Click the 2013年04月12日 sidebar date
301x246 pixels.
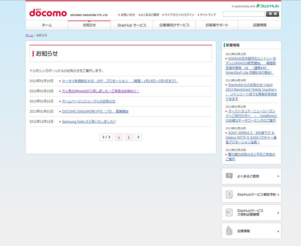(x=235, y=54)
